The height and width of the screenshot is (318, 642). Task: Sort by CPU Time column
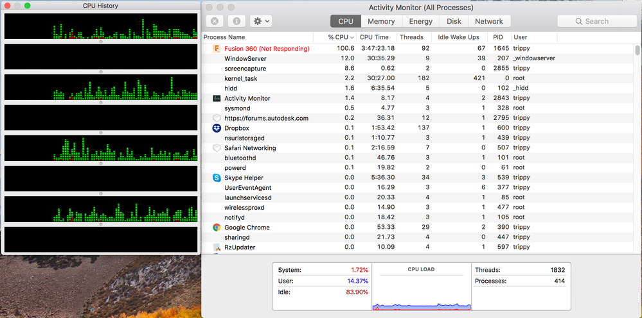(x=374, y=37)
